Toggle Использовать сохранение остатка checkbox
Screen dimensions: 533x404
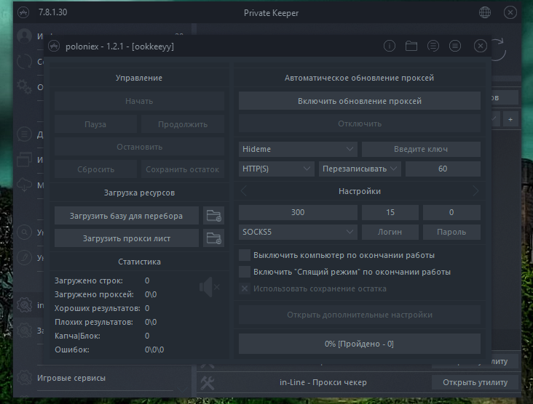245,288
